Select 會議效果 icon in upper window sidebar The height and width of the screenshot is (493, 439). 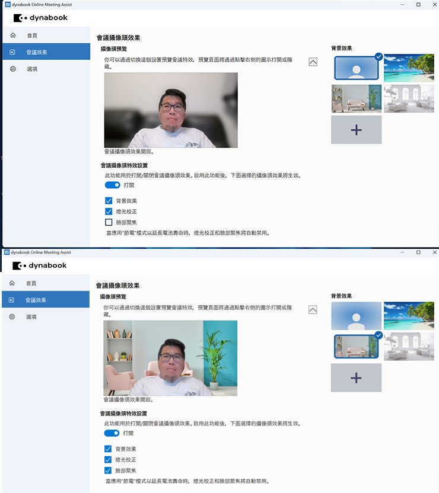click(x=12, y=52)
